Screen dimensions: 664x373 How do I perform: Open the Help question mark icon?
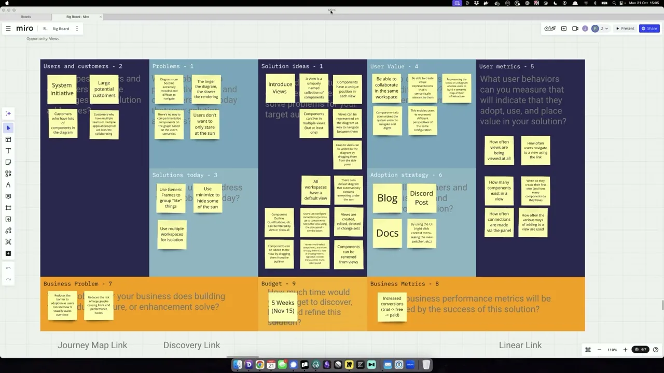coord(656,350)
